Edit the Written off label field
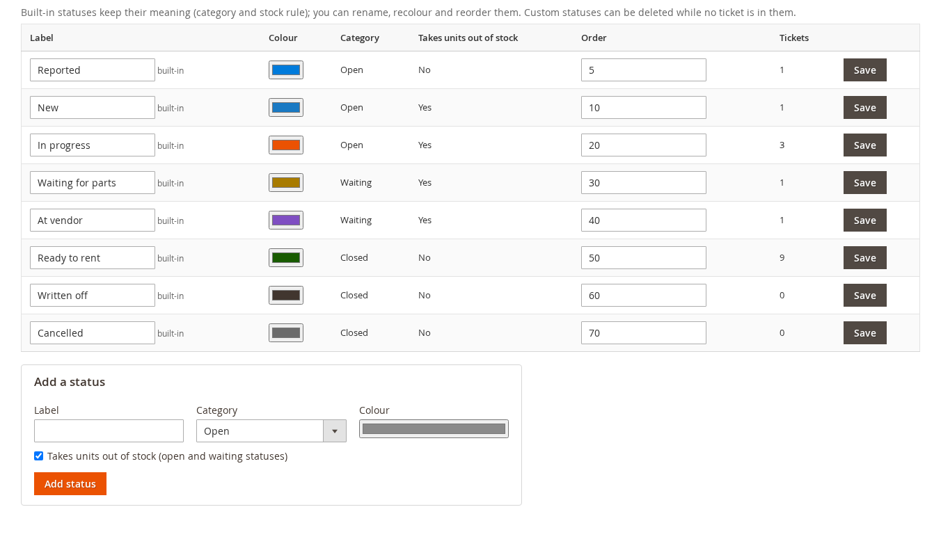This screenshot has width=941, height=539. [x=93, y=296]
